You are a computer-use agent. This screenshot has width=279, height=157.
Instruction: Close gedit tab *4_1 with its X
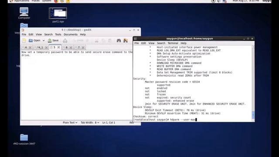tap(46, 48)
